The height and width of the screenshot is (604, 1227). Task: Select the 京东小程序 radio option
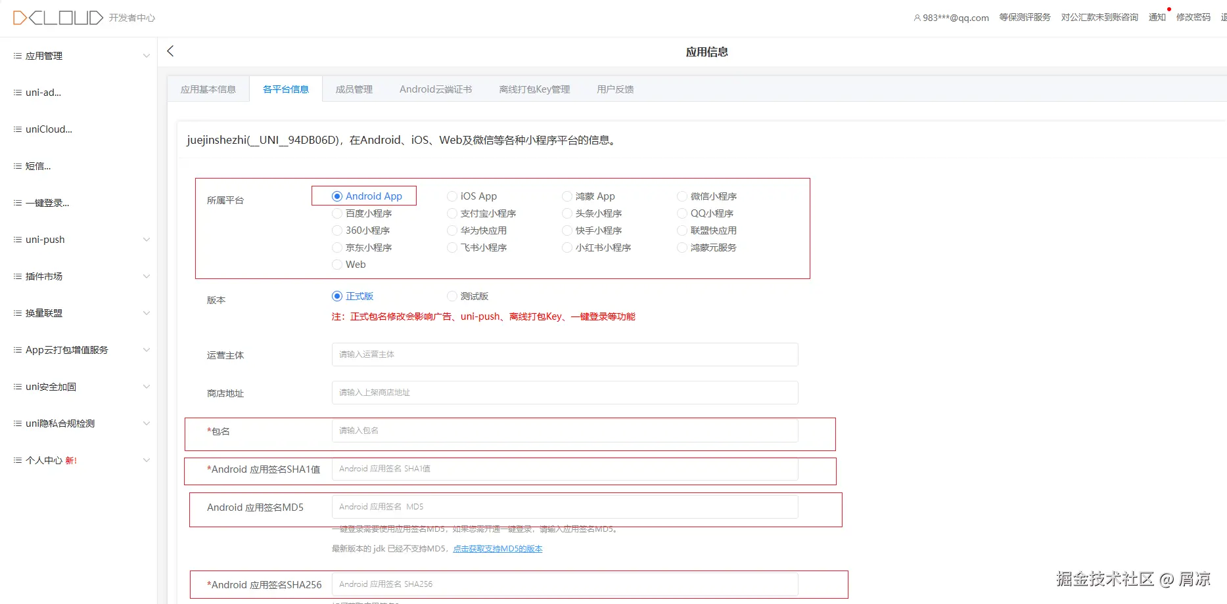pos(337,248)
